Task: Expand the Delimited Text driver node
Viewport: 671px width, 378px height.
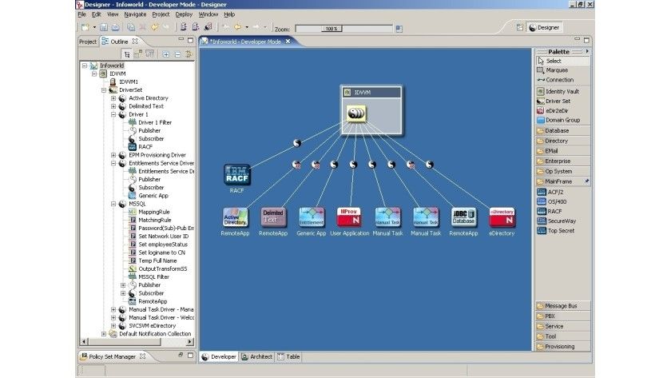Action: coord(113,106)
